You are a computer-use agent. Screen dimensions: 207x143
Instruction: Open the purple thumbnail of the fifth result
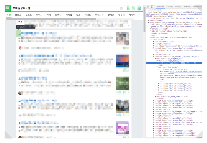pos(123,128)
